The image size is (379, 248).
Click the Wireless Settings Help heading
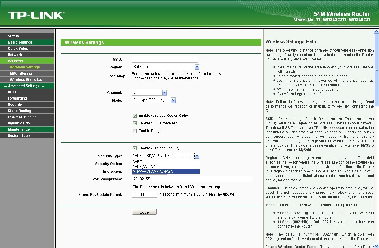[x=291, y=42]
